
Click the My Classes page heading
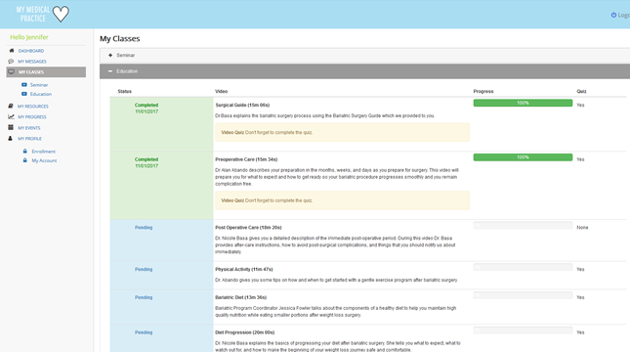pyautogui.click(x=120, y=38)
